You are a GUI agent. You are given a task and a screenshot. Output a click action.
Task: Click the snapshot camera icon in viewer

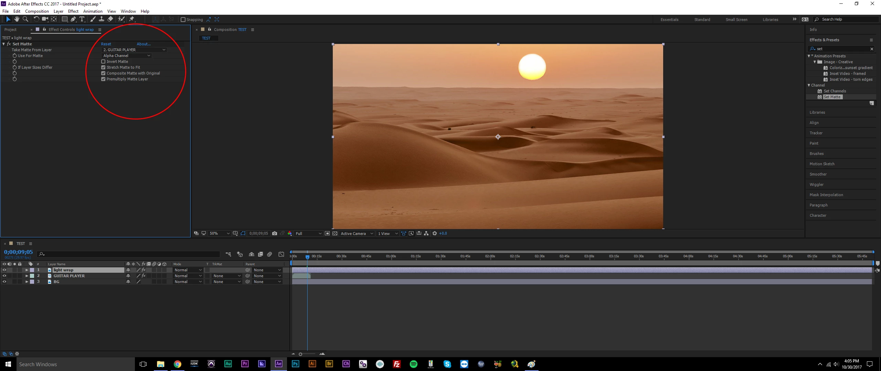(x=274, y=233)
